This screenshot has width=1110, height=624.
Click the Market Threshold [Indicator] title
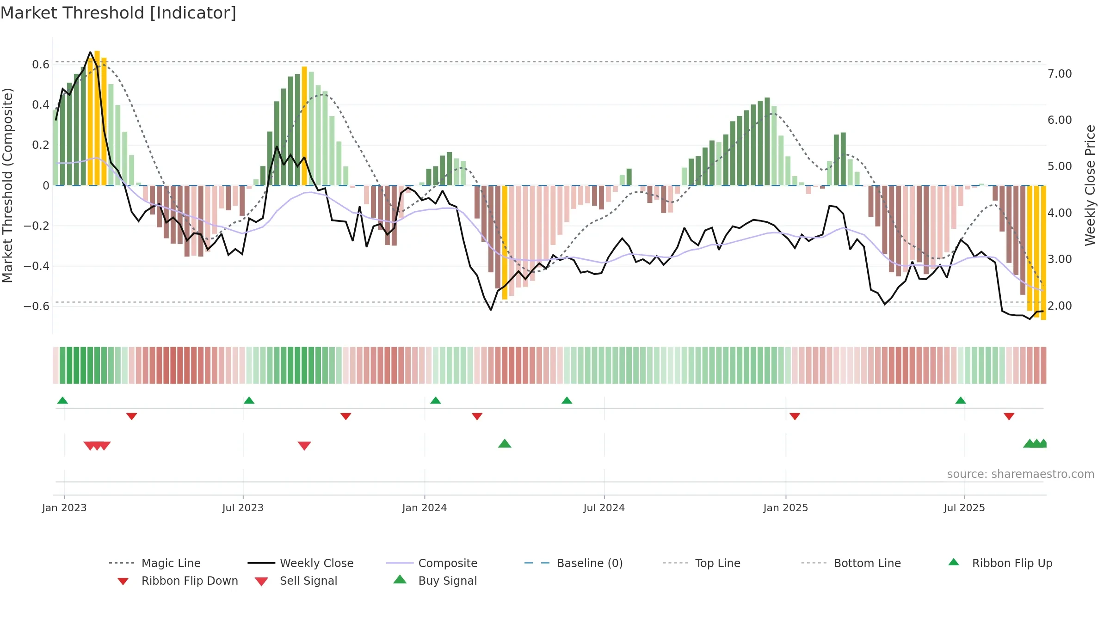click(x=118, y=13)
